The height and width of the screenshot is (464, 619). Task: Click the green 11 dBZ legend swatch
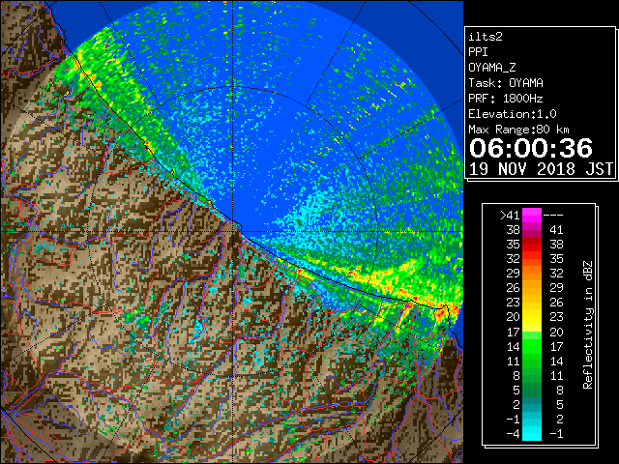(532, 361)
